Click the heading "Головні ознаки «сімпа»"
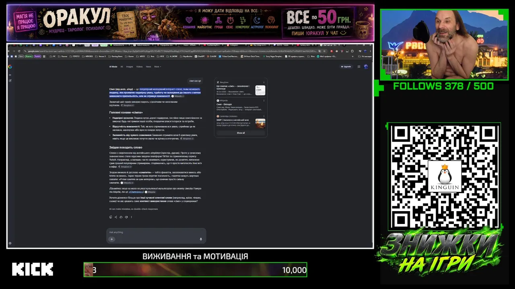 pos(126,112)
